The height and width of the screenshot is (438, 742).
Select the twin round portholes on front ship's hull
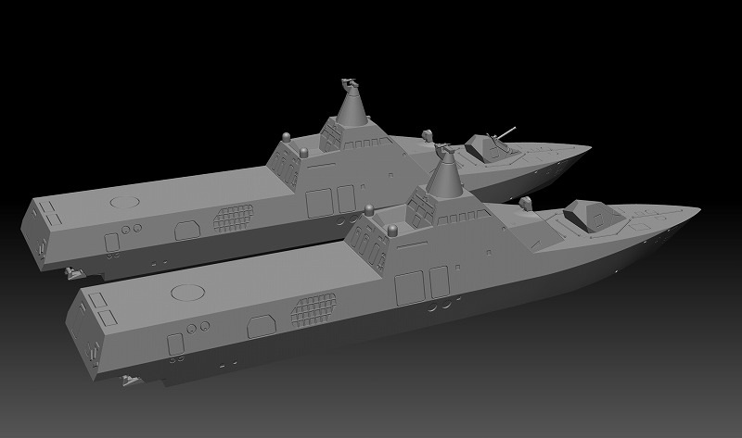[x=198, y=328]
